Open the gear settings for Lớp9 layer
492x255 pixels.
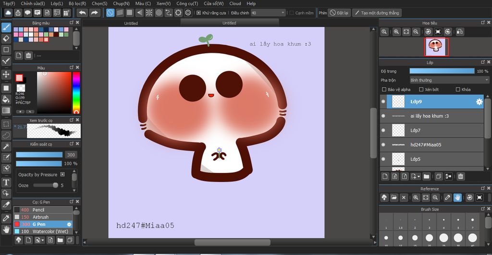(x=479, y=102)
